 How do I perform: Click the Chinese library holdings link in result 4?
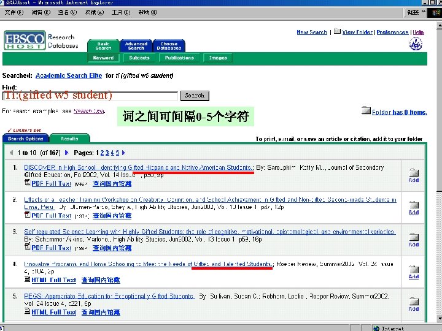click(101, 280)
